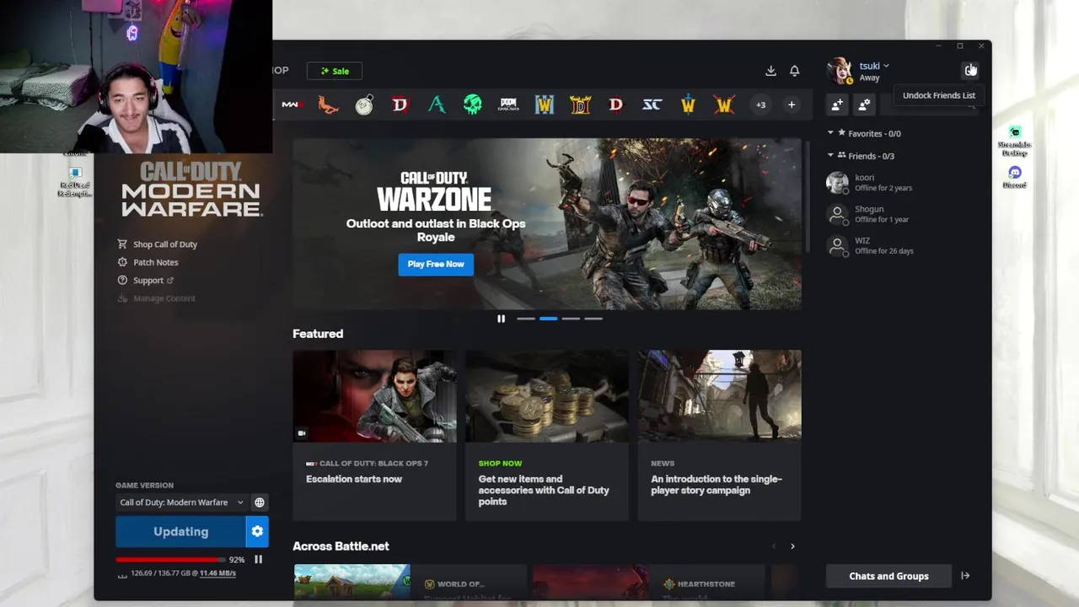Open the World of Warcraft card thumbnail

point(352,582)
